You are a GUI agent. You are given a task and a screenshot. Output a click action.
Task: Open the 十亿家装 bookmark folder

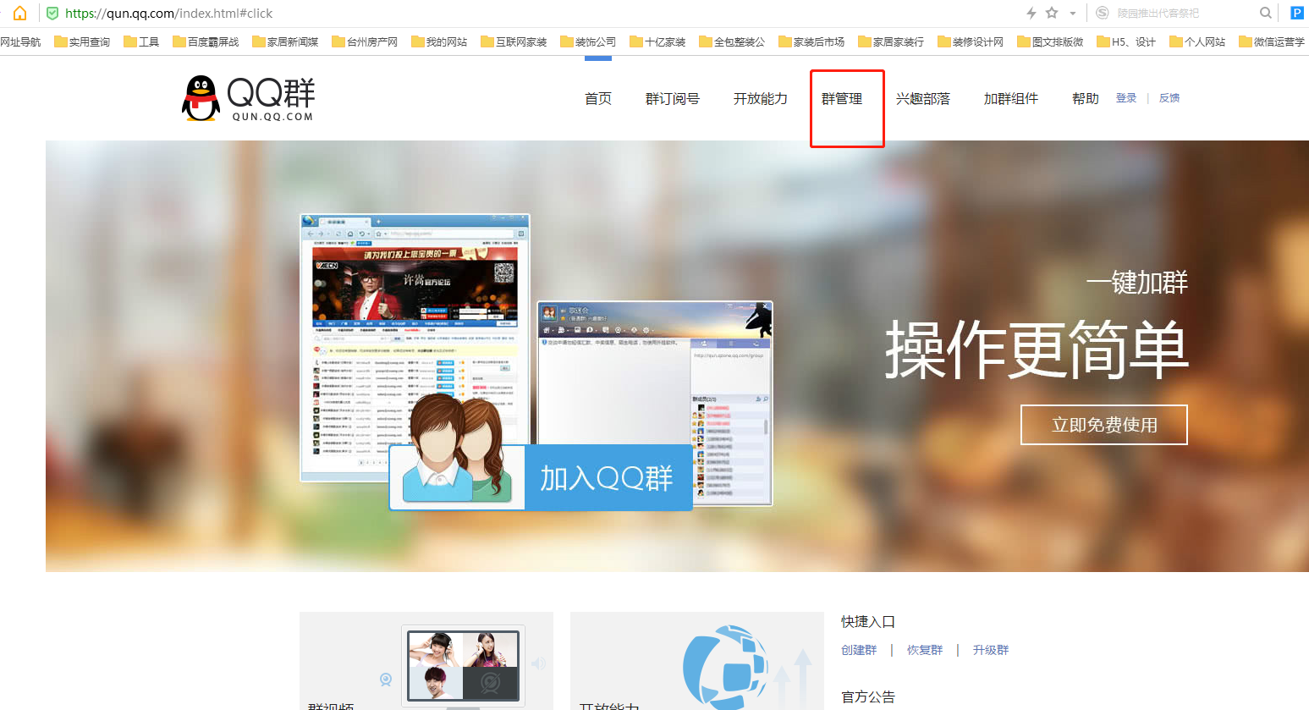click(x=657, y=41)
